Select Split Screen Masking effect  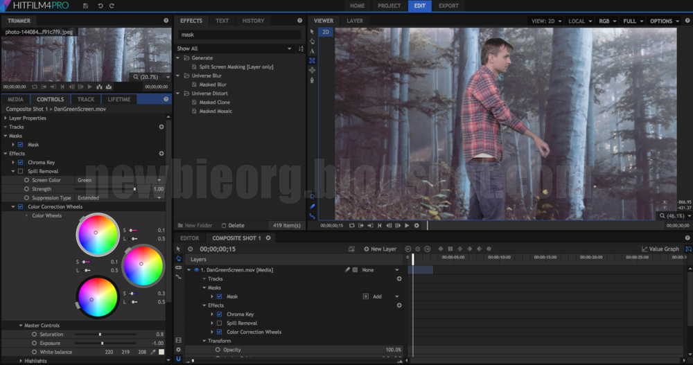click(x=236, y=66)
